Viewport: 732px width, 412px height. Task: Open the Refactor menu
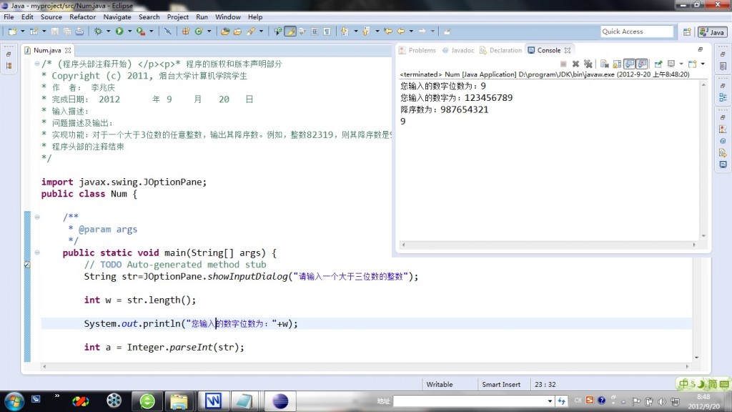point(83,17)
